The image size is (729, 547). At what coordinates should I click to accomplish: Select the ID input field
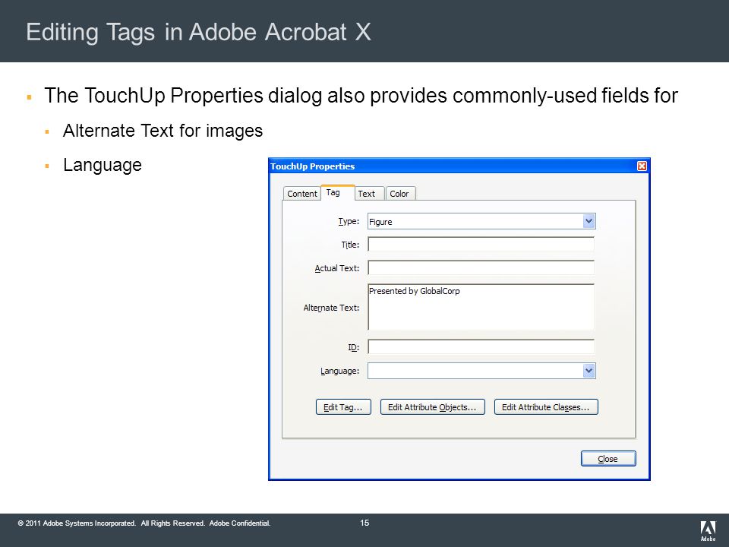click(481, 346)
